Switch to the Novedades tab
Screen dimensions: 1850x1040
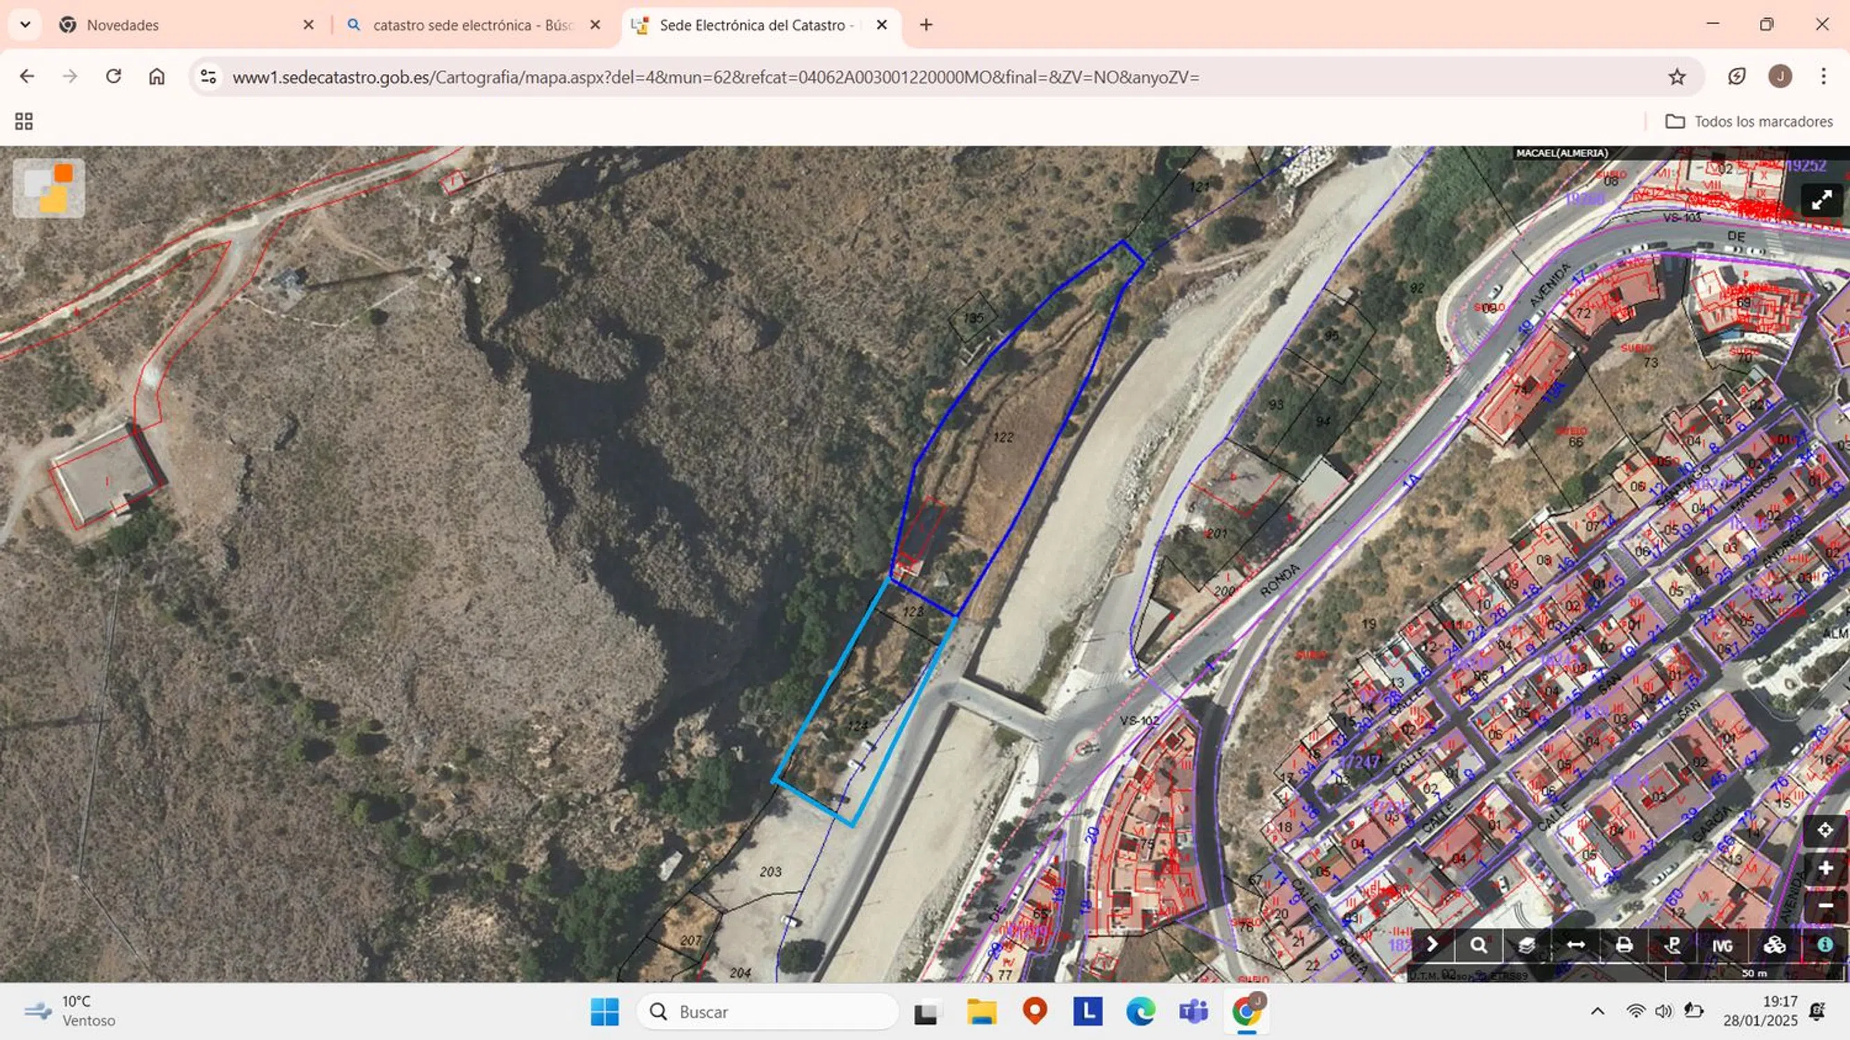tap(122, 25)
